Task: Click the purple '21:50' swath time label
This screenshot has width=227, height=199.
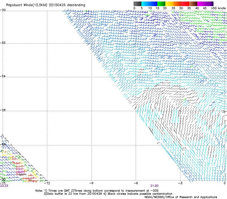Action: [155, 186]
